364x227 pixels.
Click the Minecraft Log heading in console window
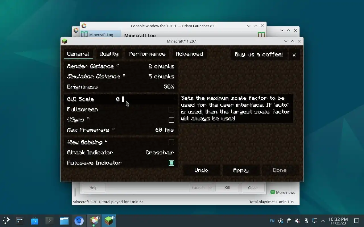click(x=140, y=35)
